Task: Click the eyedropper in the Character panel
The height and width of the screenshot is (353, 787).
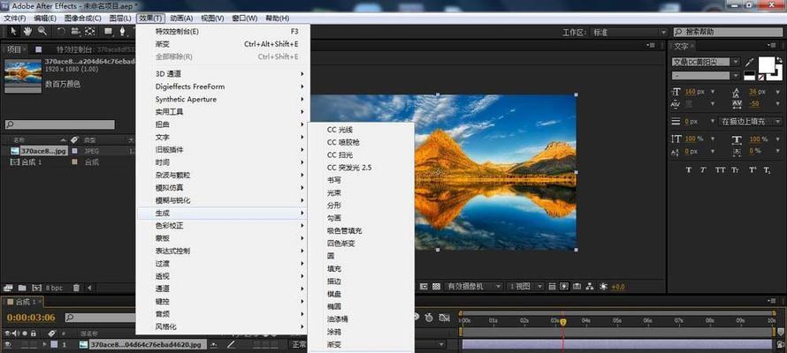Action: pos(749,62)
